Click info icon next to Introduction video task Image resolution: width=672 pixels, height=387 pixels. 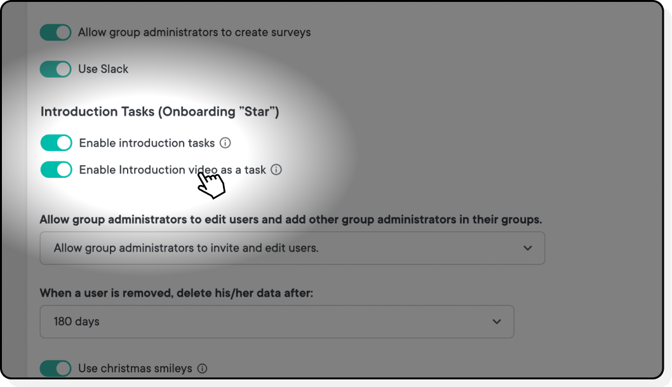(276, 170)
